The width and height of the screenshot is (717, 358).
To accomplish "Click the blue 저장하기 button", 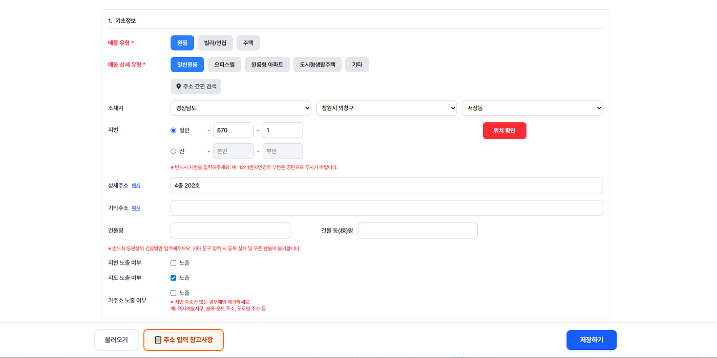I will (591, 340).
